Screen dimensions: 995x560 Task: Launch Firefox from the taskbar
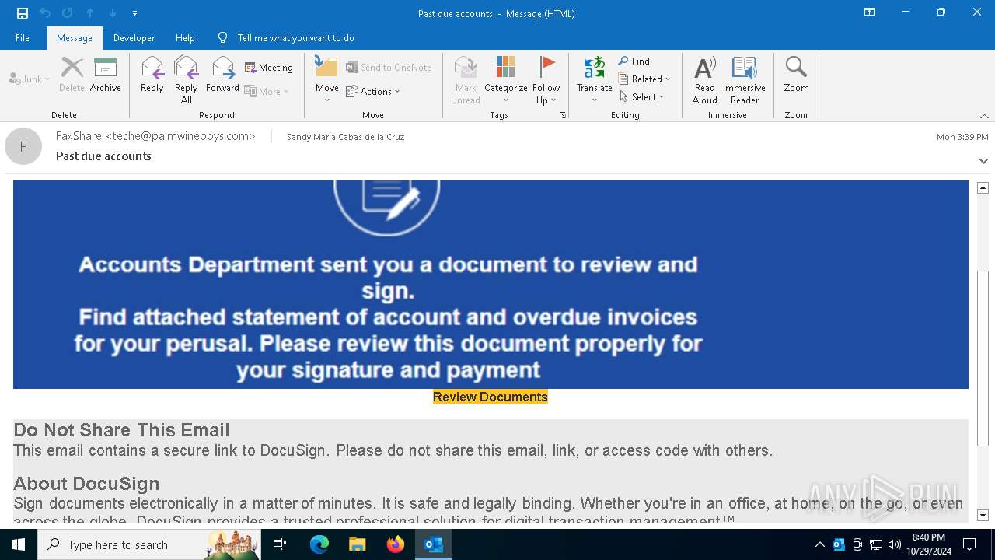coord(396,544)
